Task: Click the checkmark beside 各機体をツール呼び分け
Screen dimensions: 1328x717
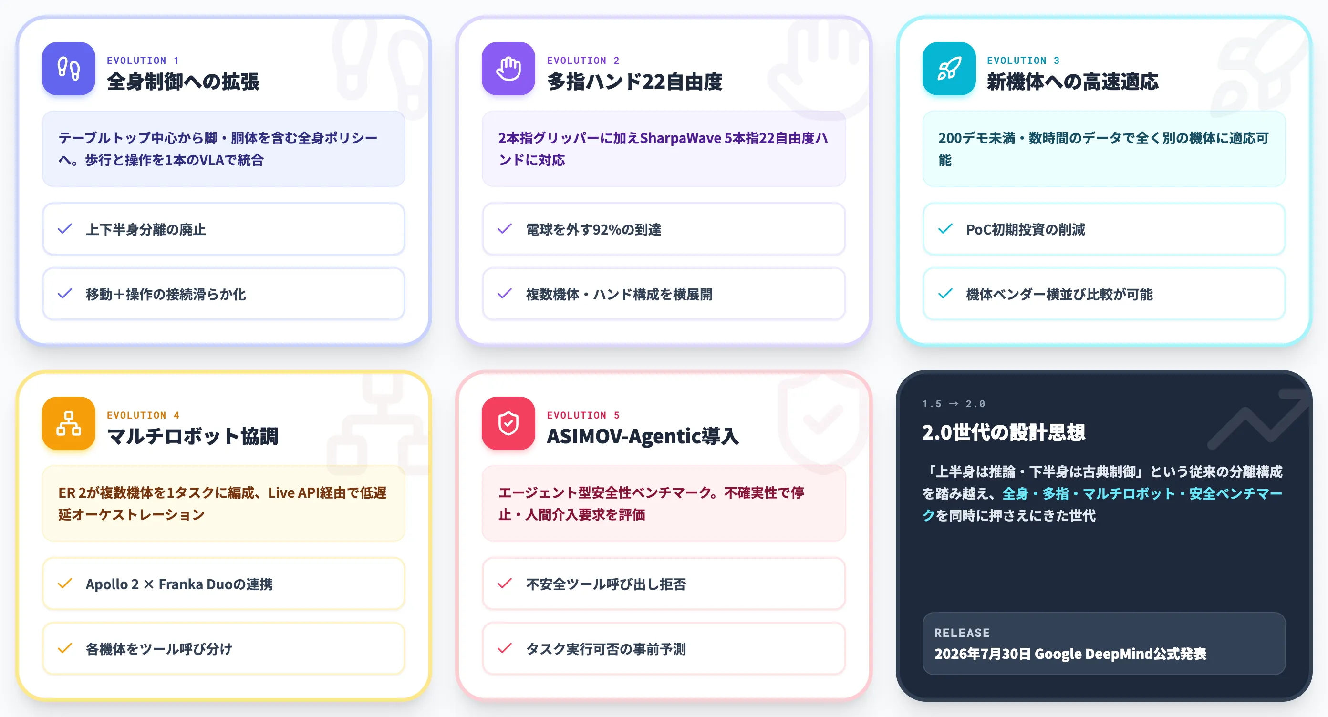Action: click(65, 648)
